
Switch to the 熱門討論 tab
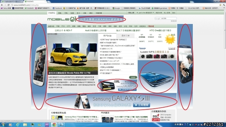click(x=107, y=36)
